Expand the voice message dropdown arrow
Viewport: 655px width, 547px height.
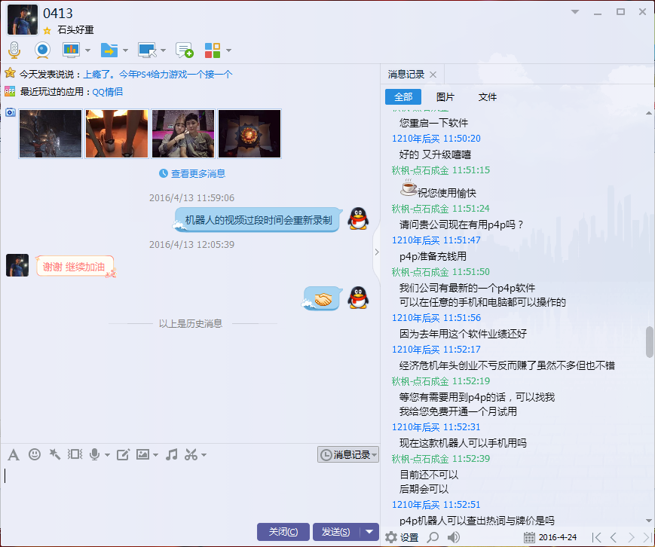pyautogui.click(x=107, y=455)
